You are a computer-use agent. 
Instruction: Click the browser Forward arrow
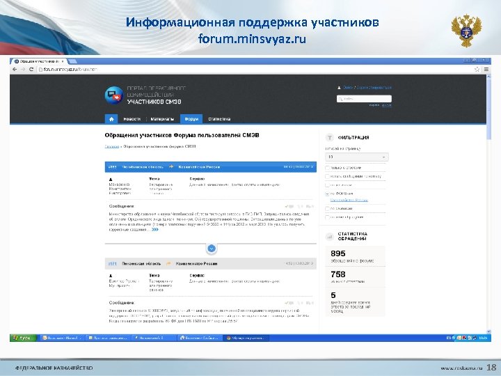23,69
